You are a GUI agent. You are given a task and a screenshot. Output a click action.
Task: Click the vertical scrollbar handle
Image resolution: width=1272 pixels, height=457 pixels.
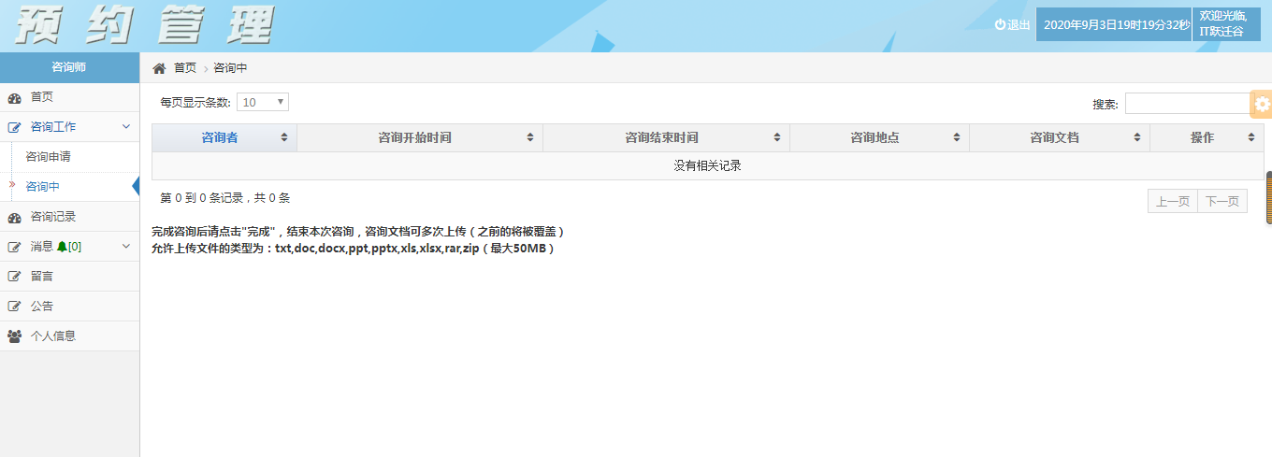tap(1268, 197)
